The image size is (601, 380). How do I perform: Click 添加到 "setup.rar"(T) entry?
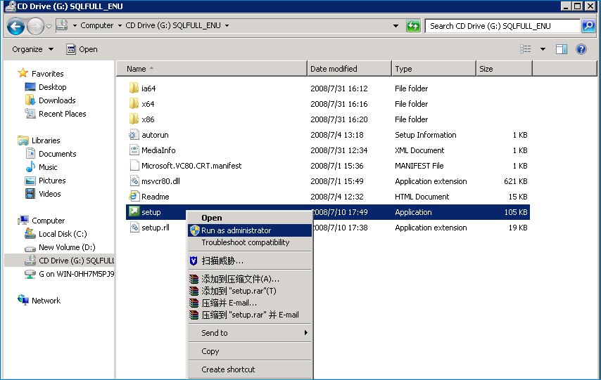(250, 291)
